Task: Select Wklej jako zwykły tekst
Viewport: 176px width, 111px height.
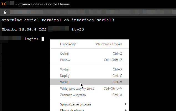Action: 77,89
